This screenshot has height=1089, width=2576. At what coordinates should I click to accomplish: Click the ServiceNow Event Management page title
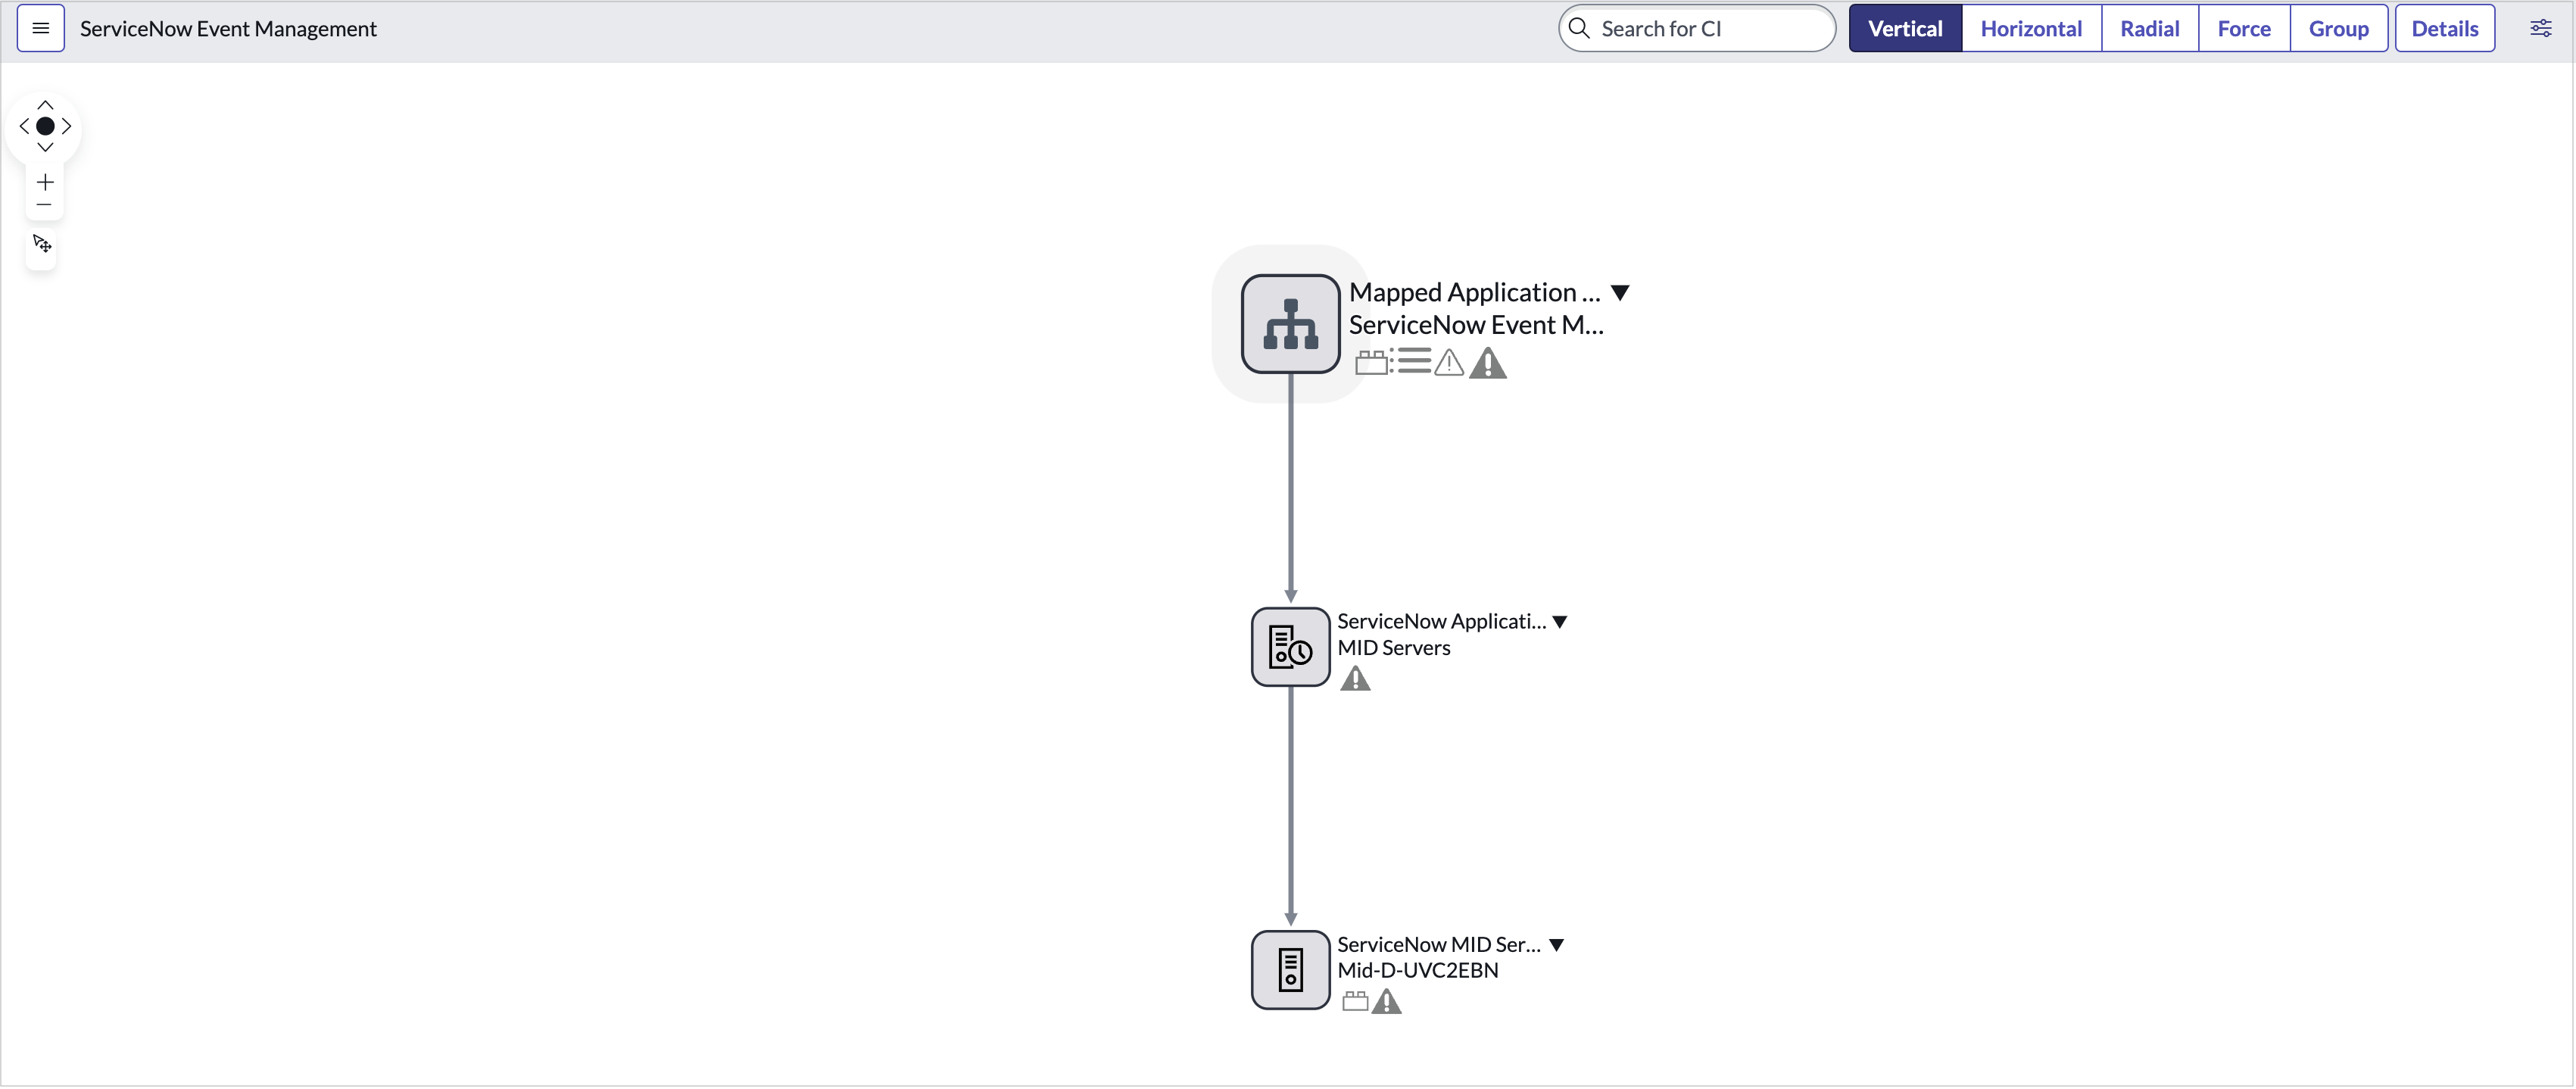pyautogui.click(x=228, y=29)
